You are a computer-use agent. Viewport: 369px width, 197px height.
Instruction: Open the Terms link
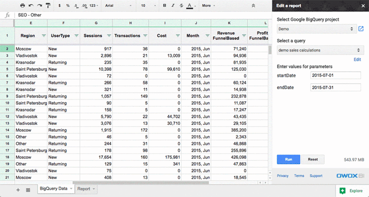(299, 176)
